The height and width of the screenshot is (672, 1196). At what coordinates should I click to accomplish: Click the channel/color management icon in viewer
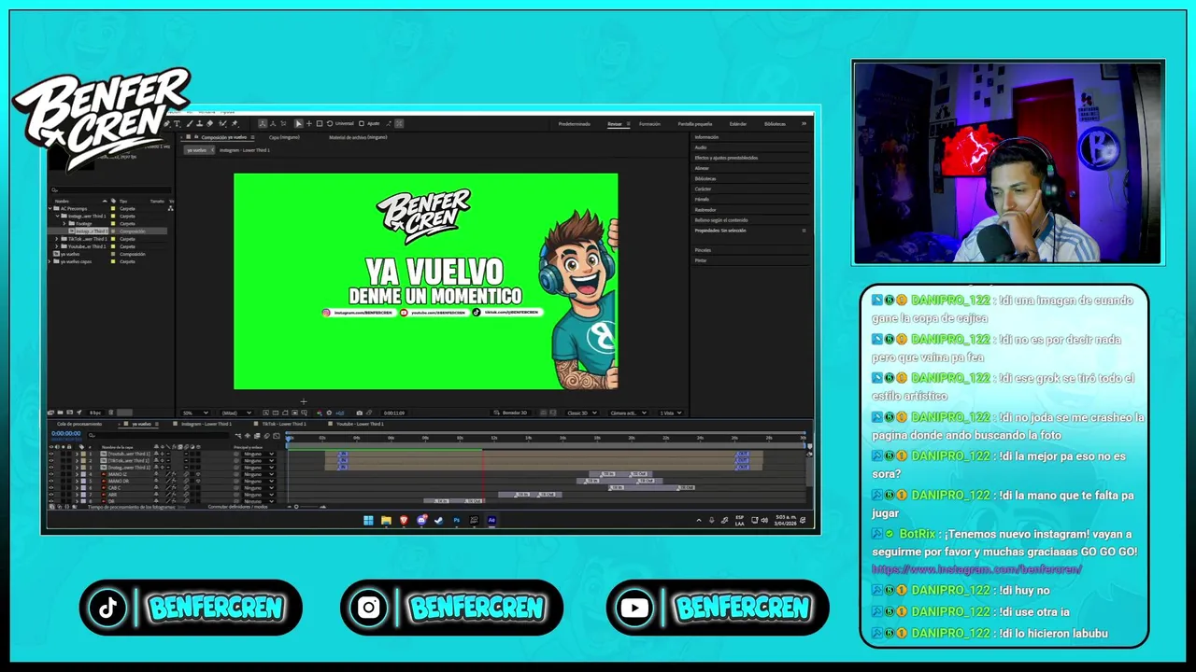click(x=319, y=412)
